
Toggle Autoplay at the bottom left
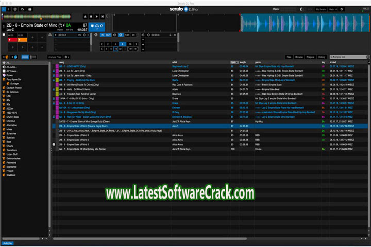coord(8,243)
